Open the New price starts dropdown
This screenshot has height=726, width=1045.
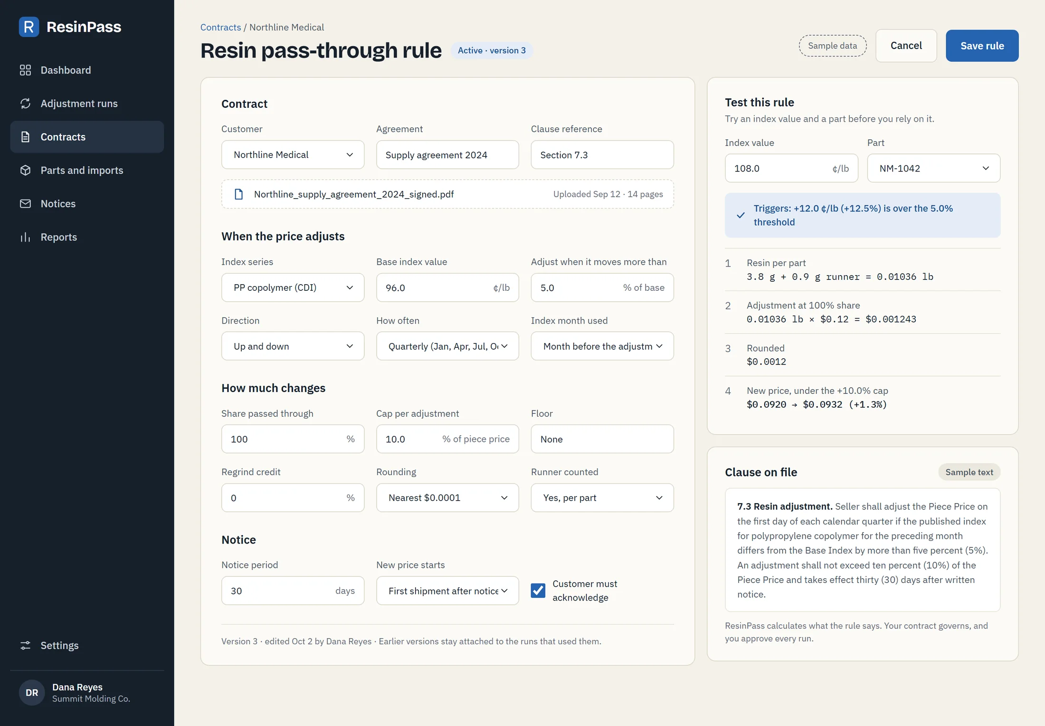coord(447,591)
